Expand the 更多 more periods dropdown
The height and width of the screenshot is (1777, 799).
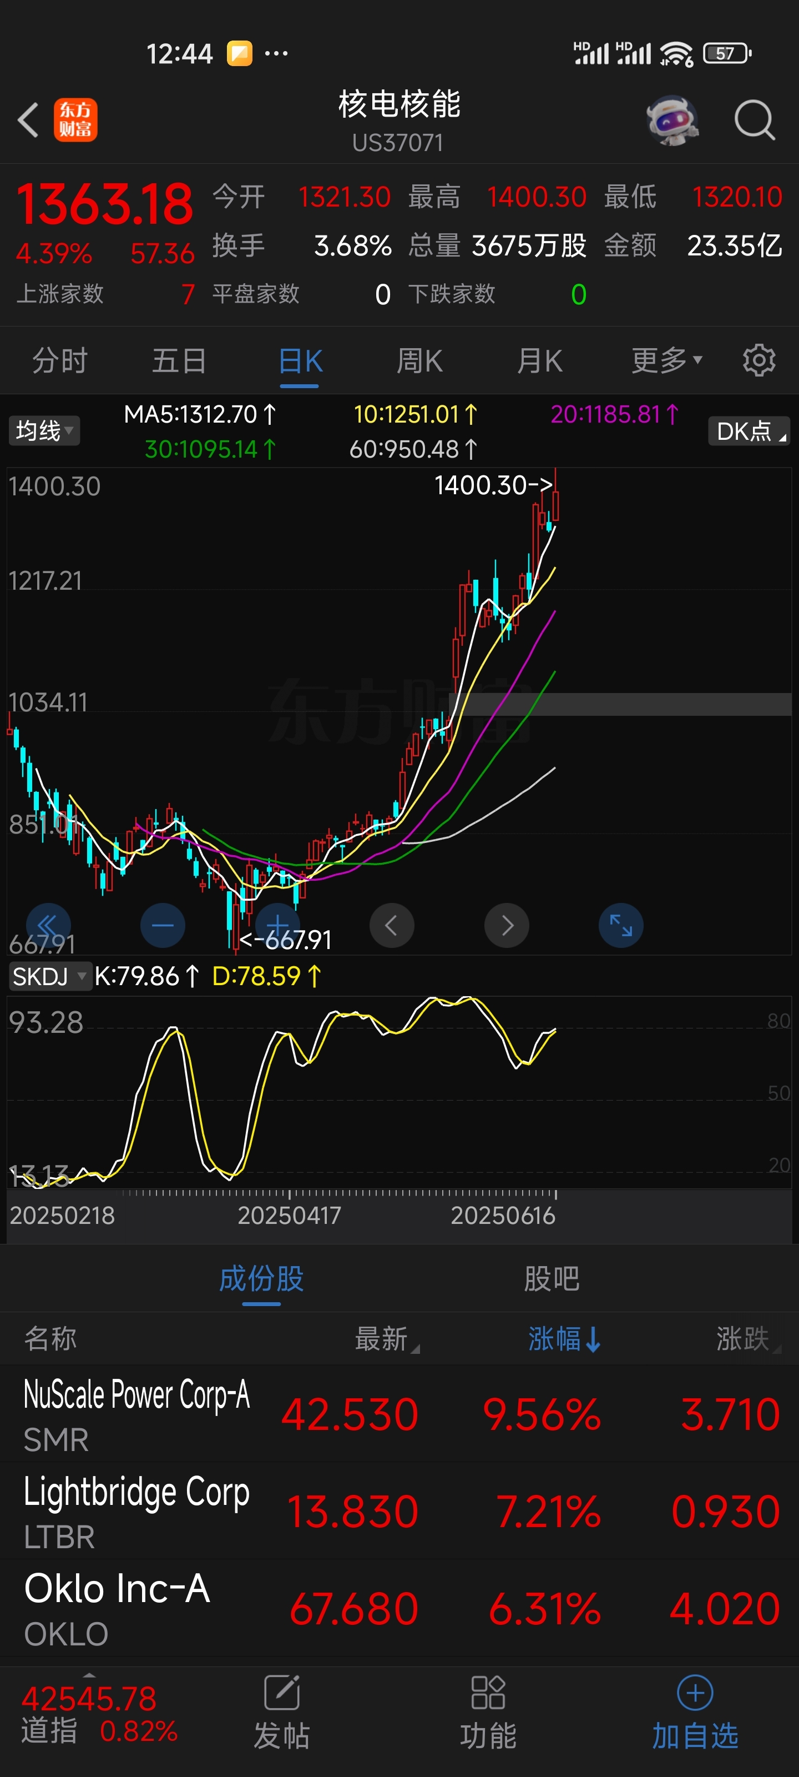coord(666,360)
